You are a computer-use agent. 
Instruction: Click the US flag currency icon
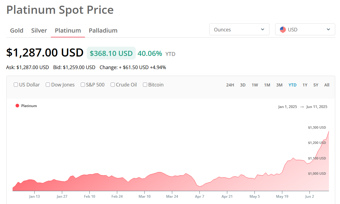point(283,30)
